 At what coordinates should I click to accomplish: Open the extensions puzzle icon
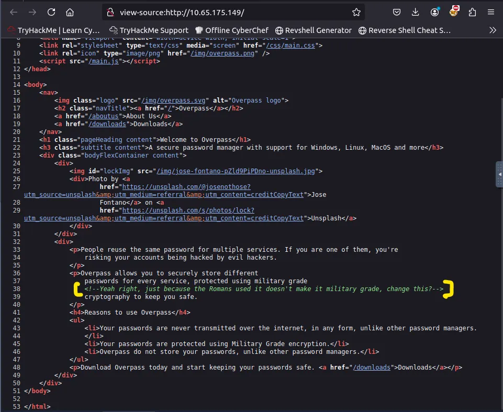[473, 12]
